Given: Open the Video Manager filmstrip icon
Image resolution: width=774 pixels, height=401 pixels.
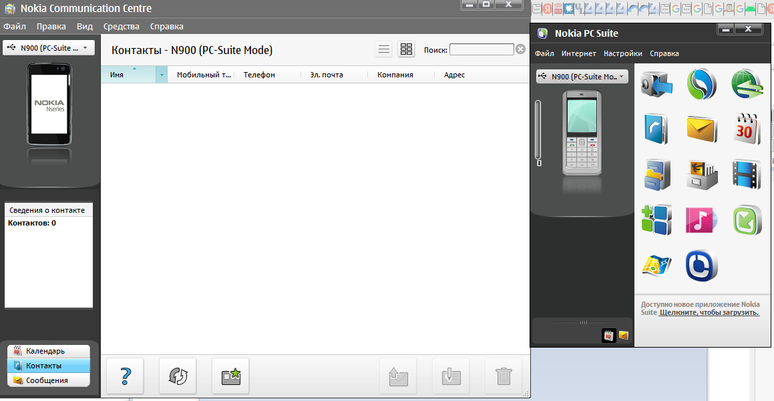Looking at the screenshot, I should tap(747, 175).
